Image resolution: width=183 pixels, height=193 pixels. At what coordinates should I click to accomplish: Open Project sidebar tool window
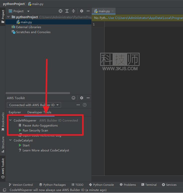coord(3,16)
